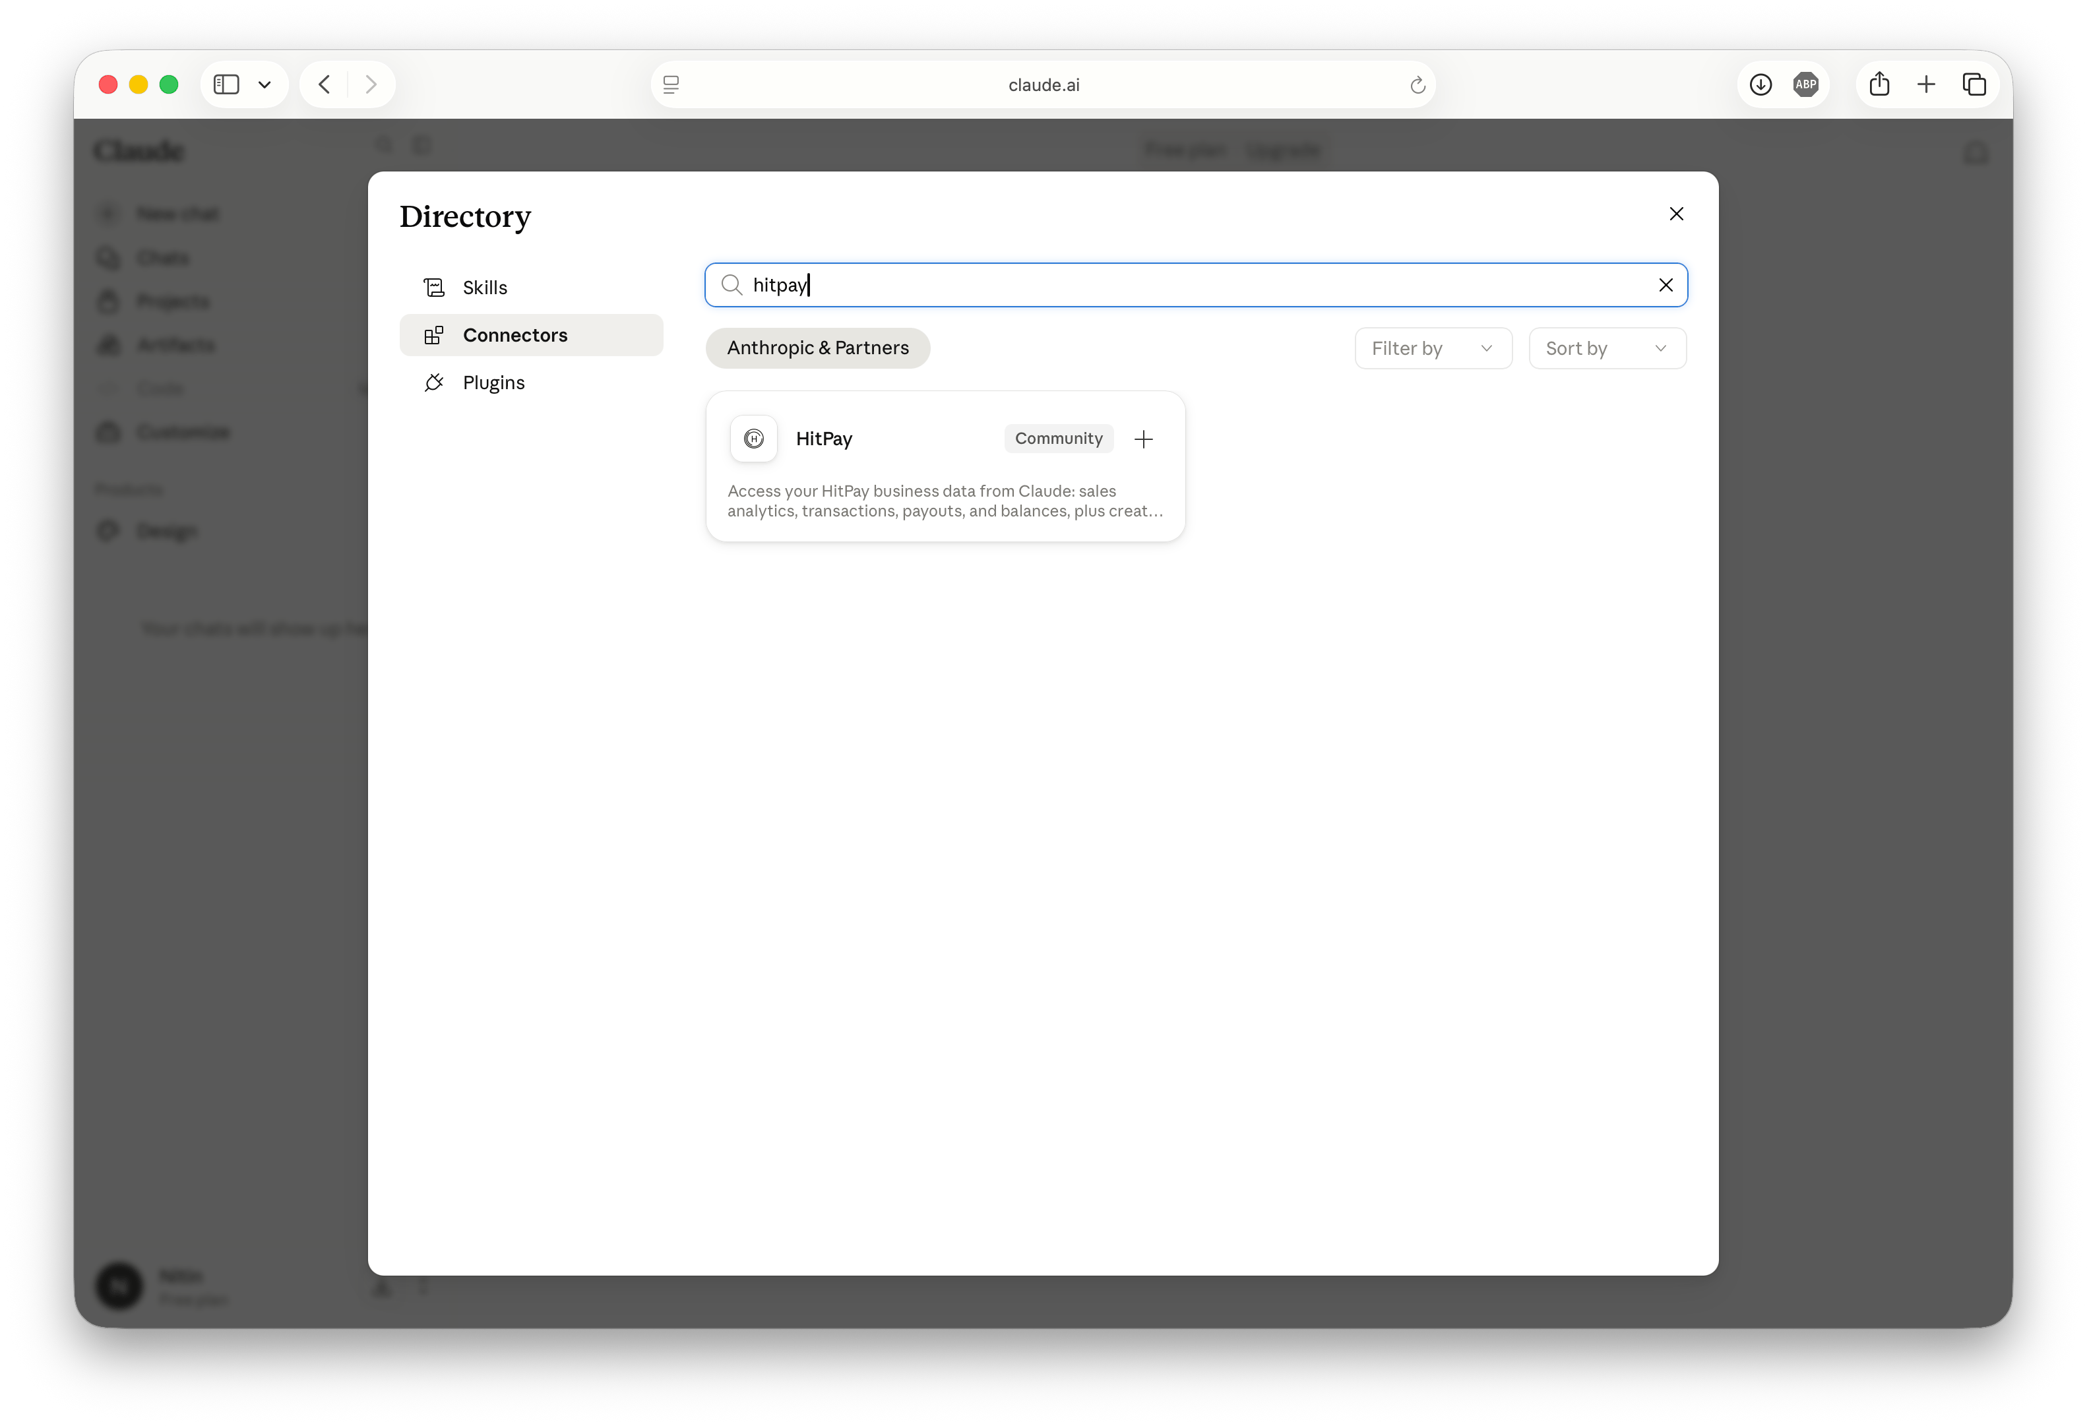Focus the directory search field

click(x=1195, y=285)
